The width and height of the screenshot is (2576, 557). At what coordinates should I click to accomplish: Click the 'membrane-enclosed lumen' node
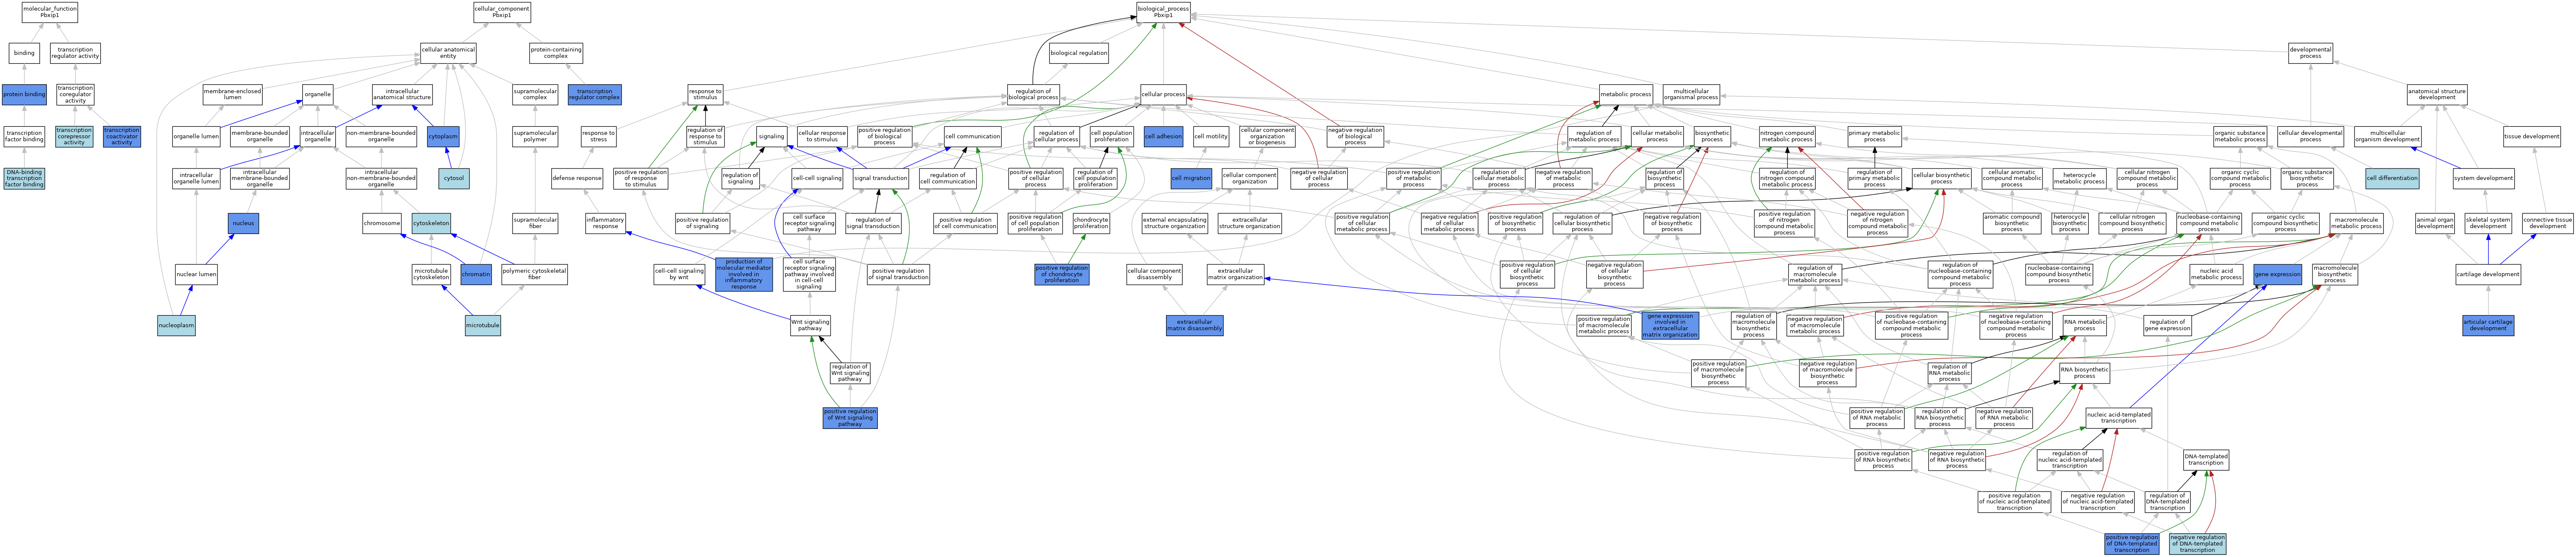point(233,94)
